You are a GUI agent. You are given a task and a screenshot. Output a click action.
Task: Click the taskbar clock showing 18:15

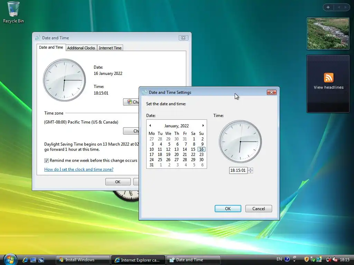click(x=345, y=259)
